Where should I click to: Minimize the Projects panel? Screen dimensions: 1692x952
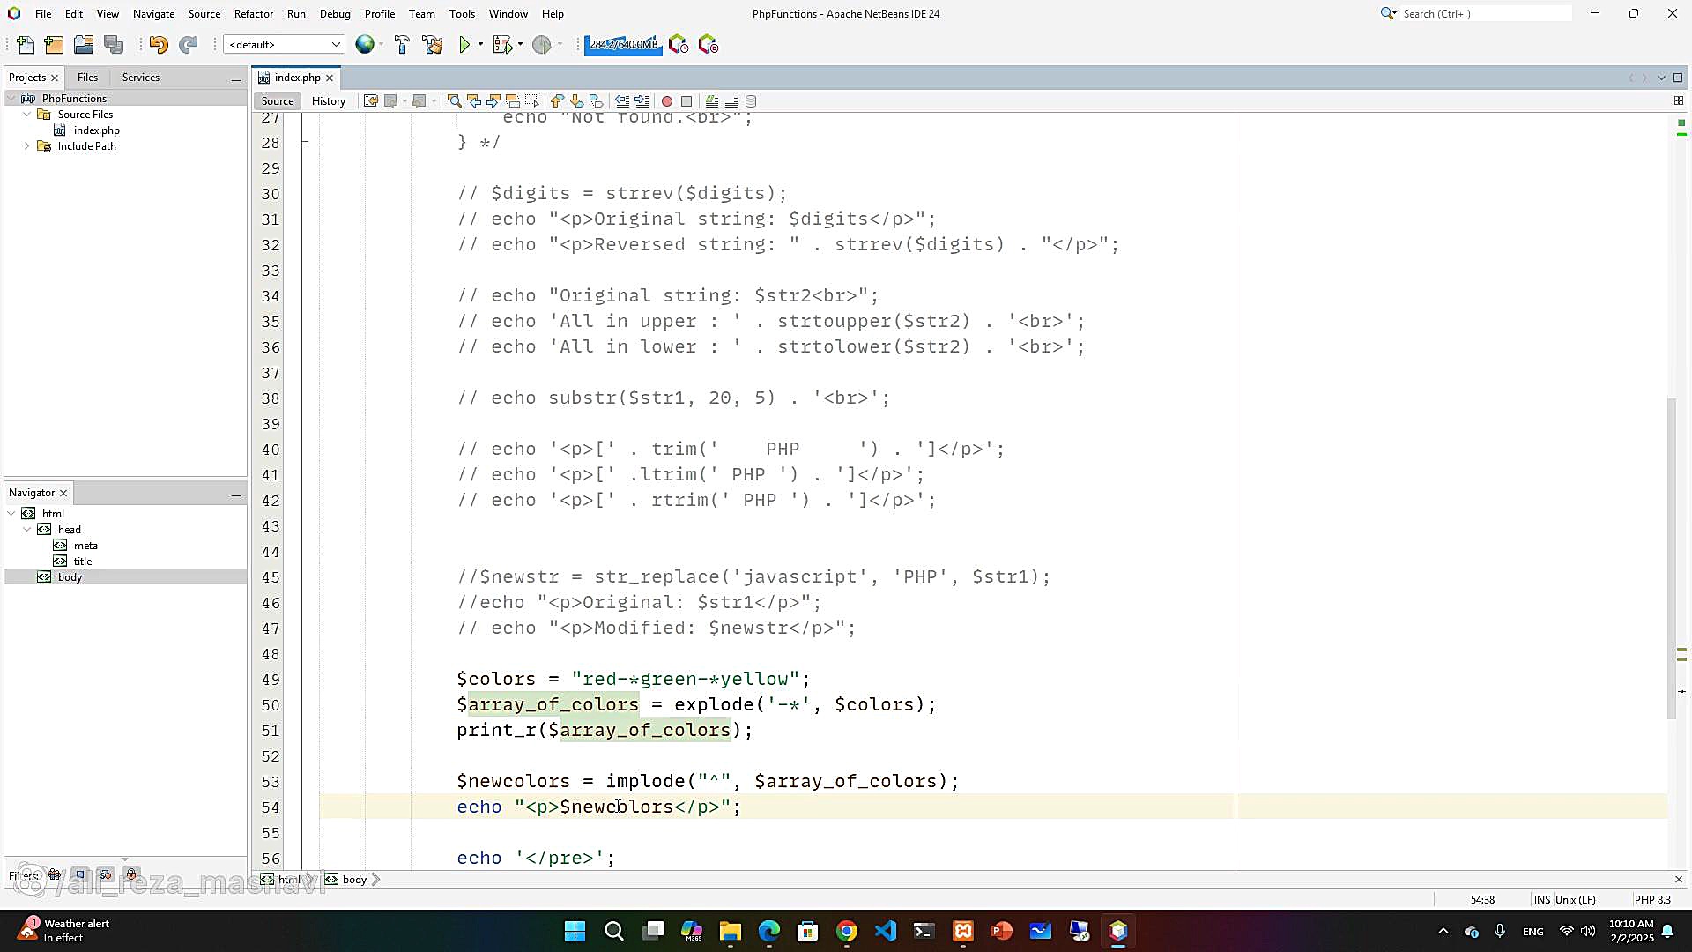[235, 78]
